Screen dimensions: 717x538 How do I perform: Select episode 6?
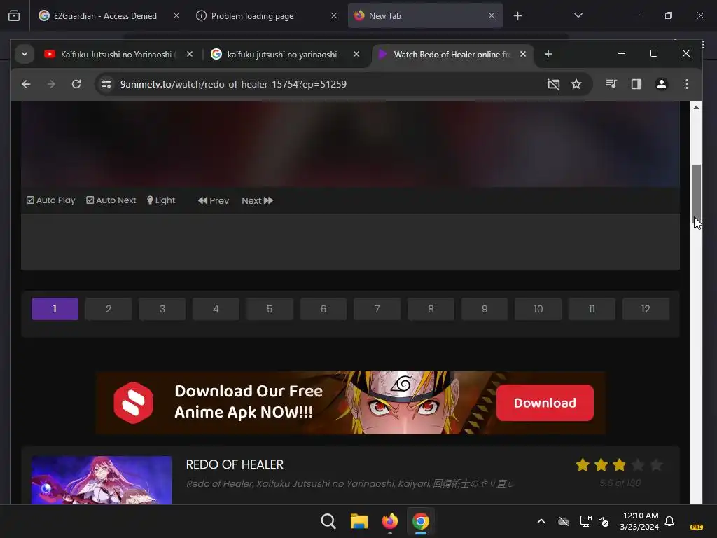[x=323, y=309]
